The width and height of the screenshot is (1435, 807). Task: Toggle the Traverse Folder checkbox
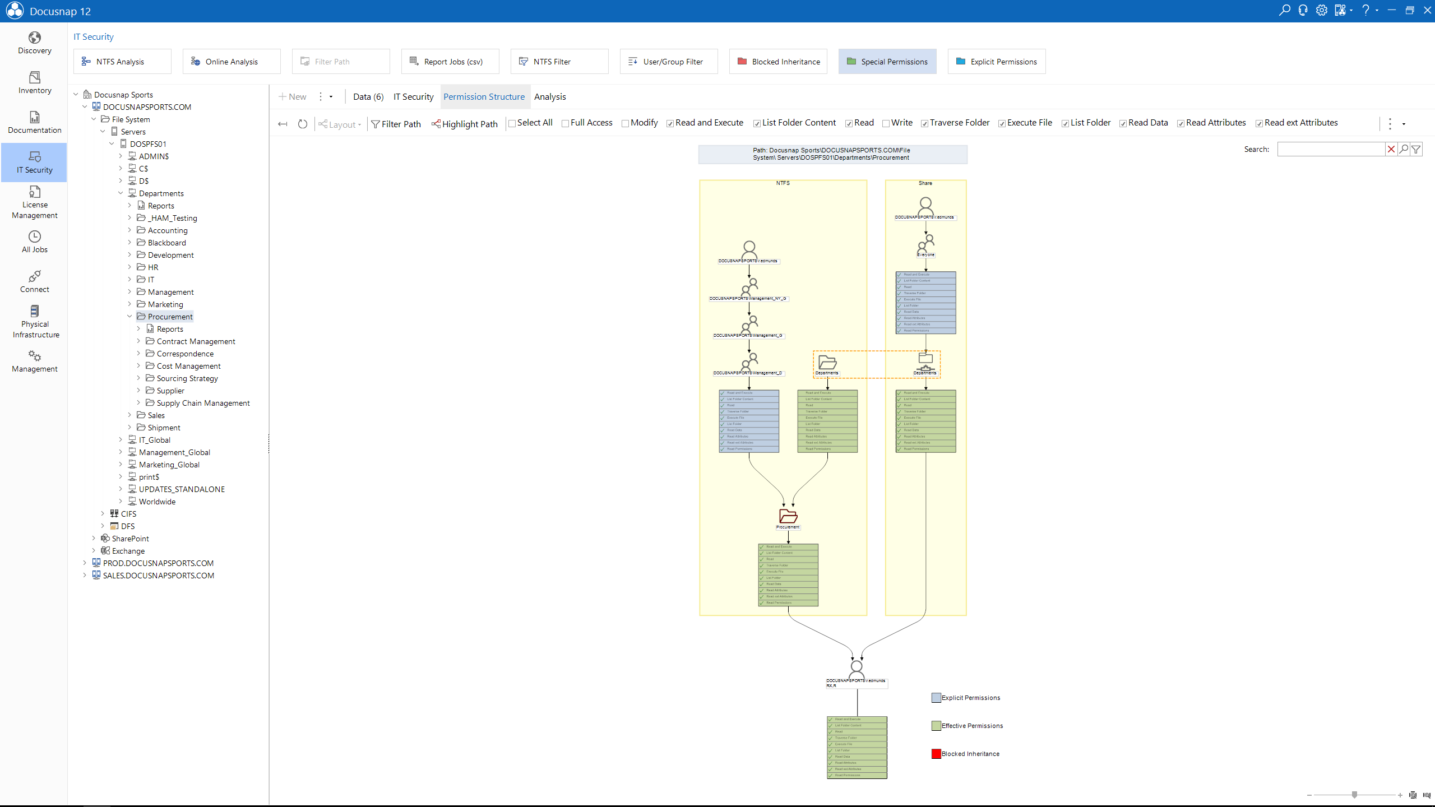click(x=924, y=123)
